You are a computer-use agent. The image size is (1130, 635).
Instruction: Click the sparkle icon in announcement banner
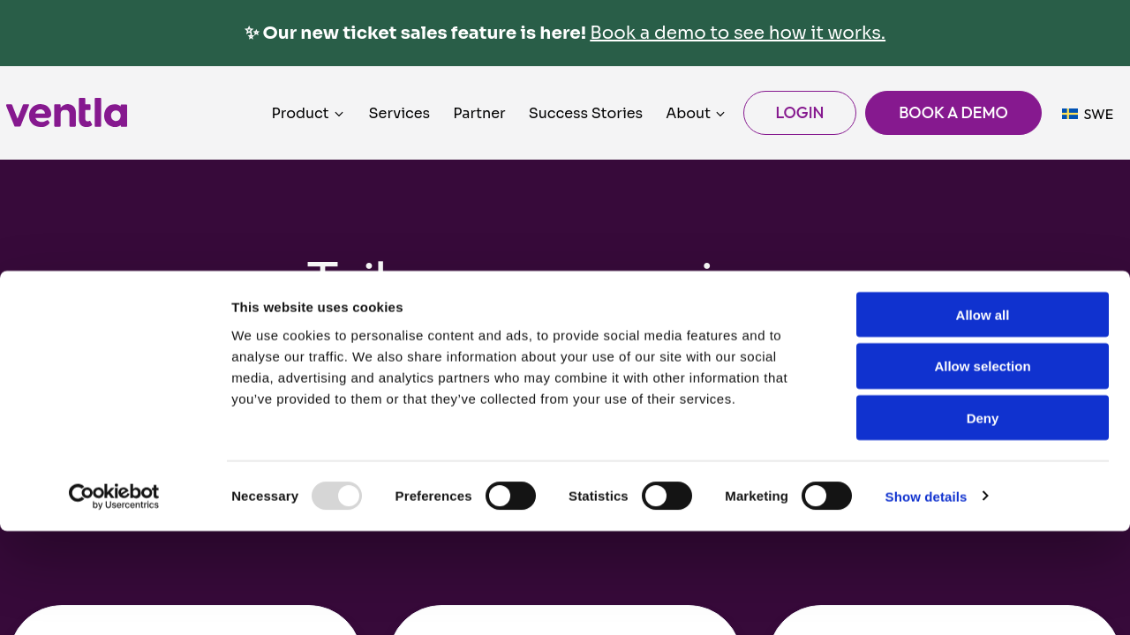point(252,34)
